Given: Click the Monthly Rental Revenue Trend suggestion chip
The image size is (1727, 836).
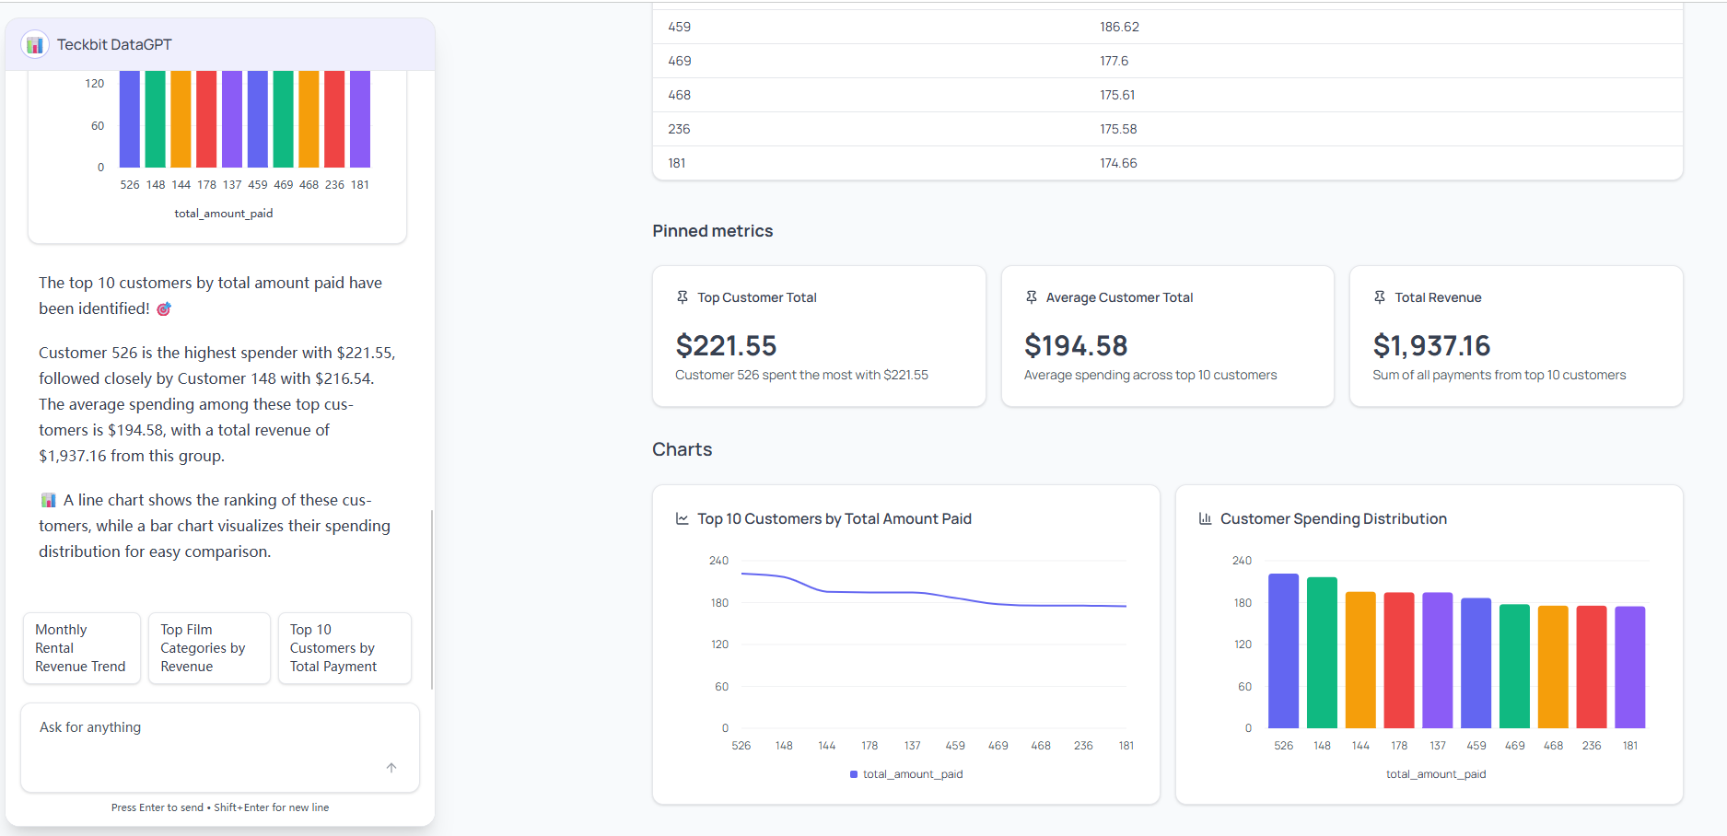Looking at the screenshot, I should (x=81, y=647).
